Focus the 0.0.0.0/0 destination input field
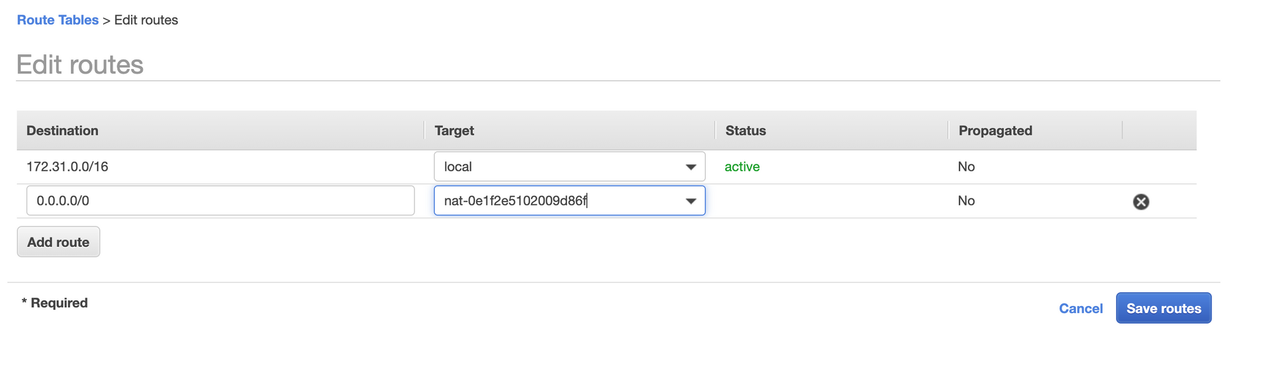 pos(220,201)
